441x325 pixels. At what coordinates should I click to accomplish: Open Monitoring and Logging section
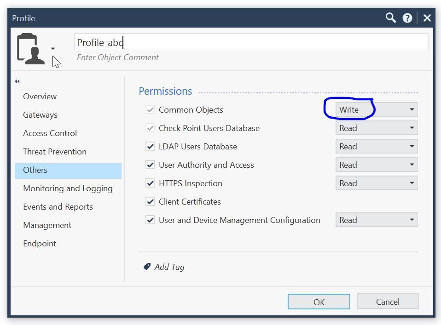68,188
